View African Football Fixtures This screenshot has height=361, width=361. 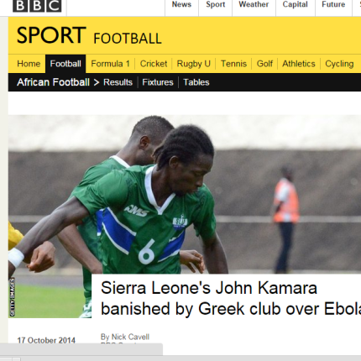158,82
